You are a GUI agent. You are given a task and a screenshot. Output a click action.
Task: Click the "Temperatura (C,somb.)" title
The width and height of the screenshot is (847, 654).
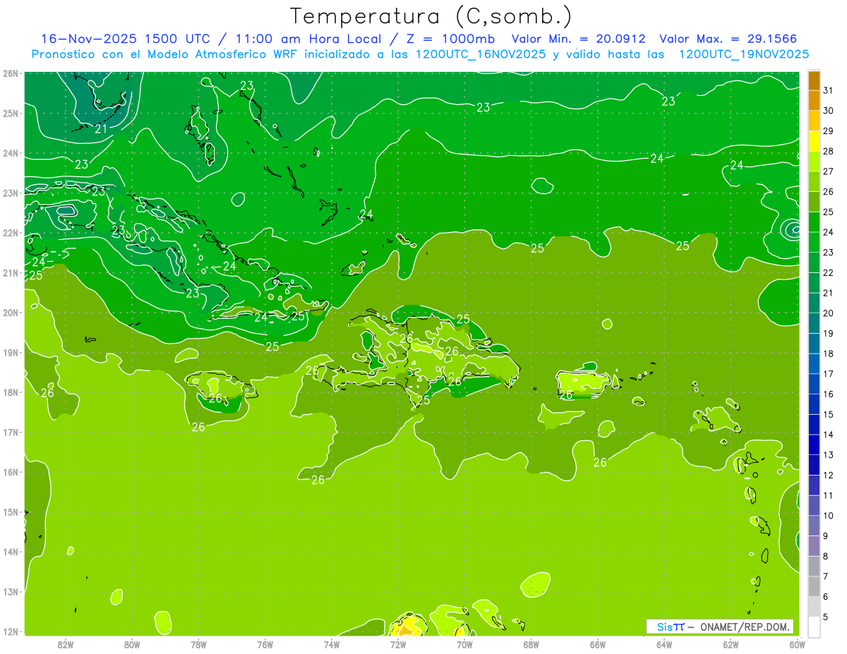(x=431, y=16)
